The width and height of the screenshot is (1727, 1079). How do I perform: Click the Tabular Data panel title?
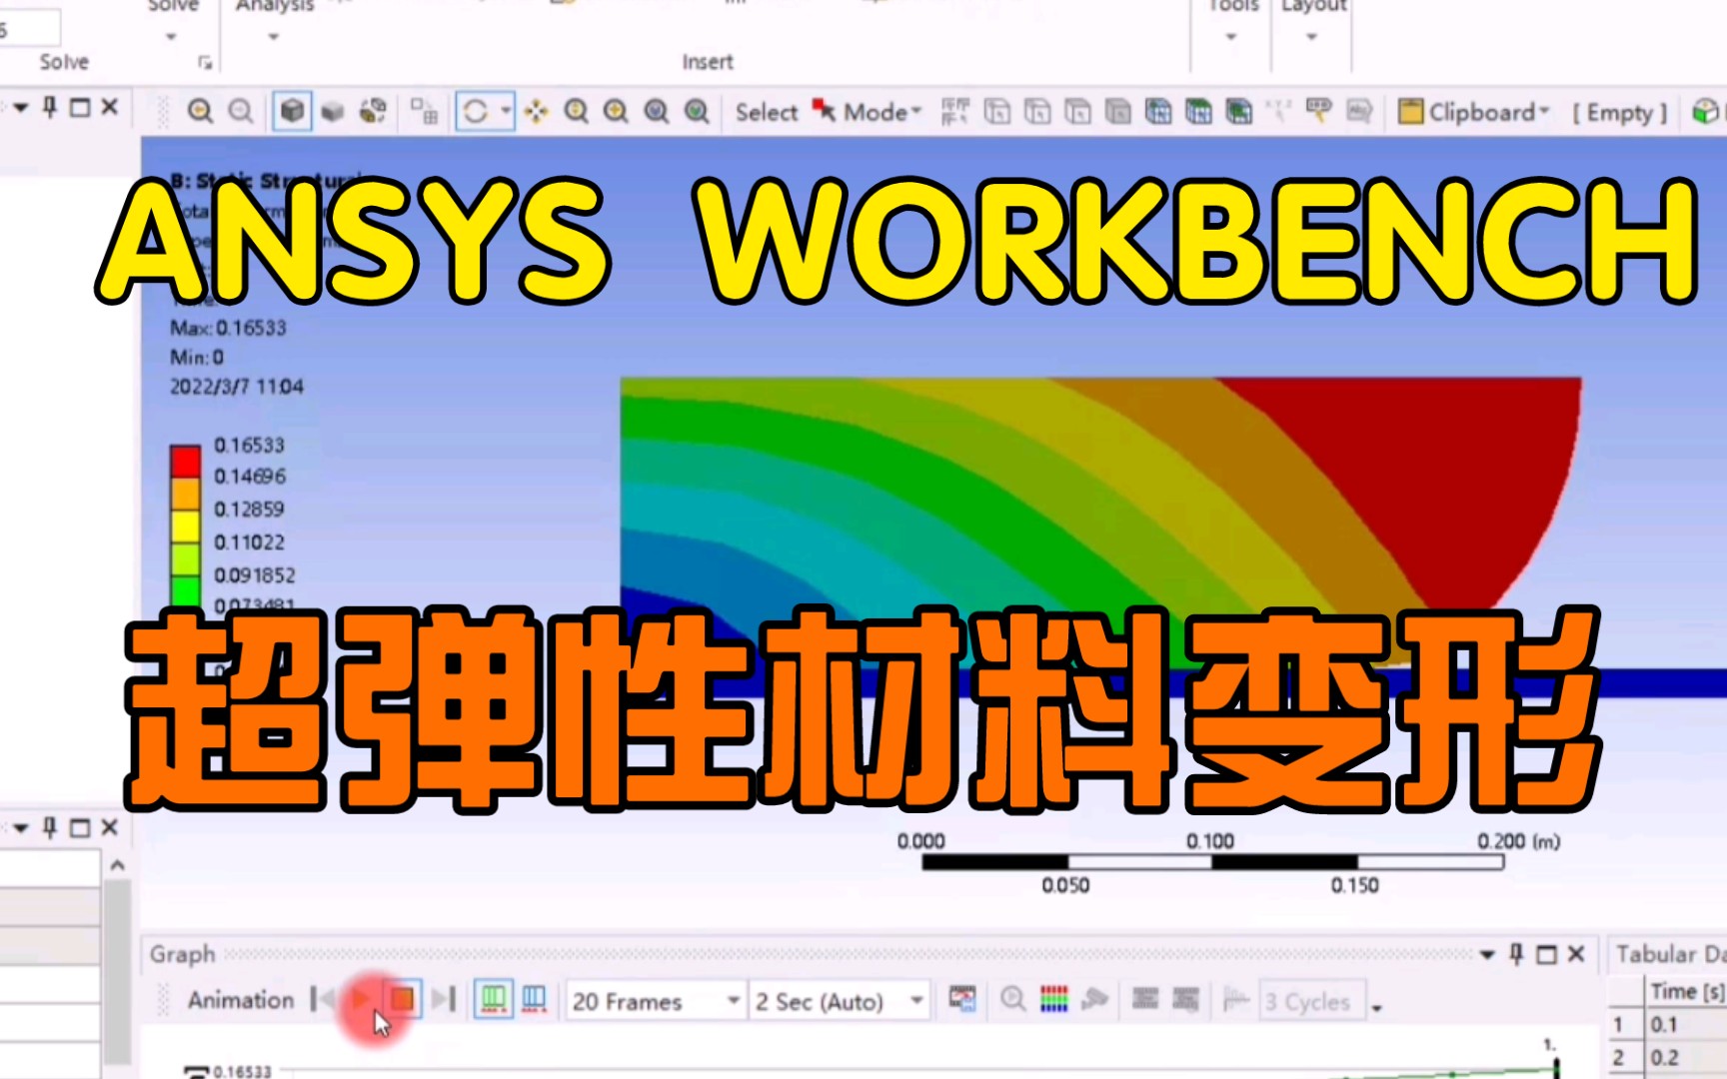tap(1671, 954)
